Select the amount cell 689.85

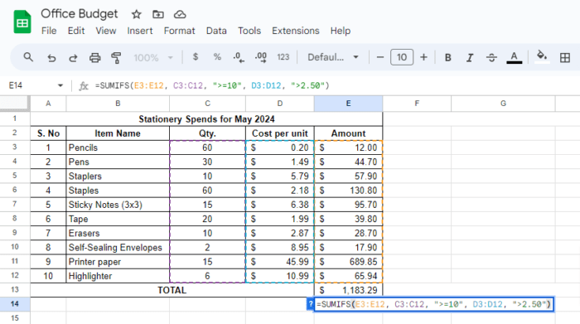(x=349, y=262)
